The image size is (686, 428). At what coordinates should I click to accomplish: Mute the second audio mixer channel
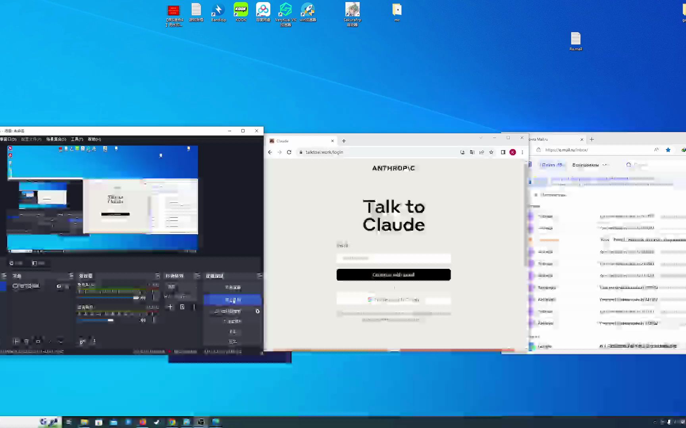143,320
